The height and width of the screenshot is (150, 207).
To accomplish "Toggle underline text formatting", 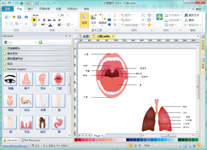I will (x=44, y=20).
